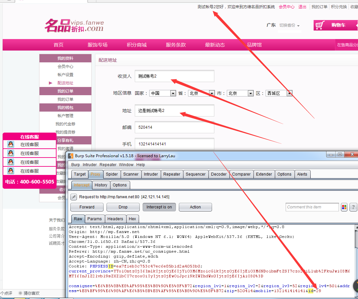
Task: Click the second 在线客服 QQ icon
Action: click(11, 153)
